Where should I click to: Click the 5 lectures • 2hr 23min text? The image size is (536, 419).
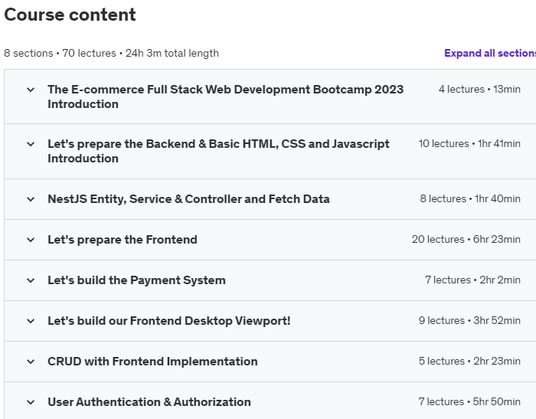(x=469, y=362)
